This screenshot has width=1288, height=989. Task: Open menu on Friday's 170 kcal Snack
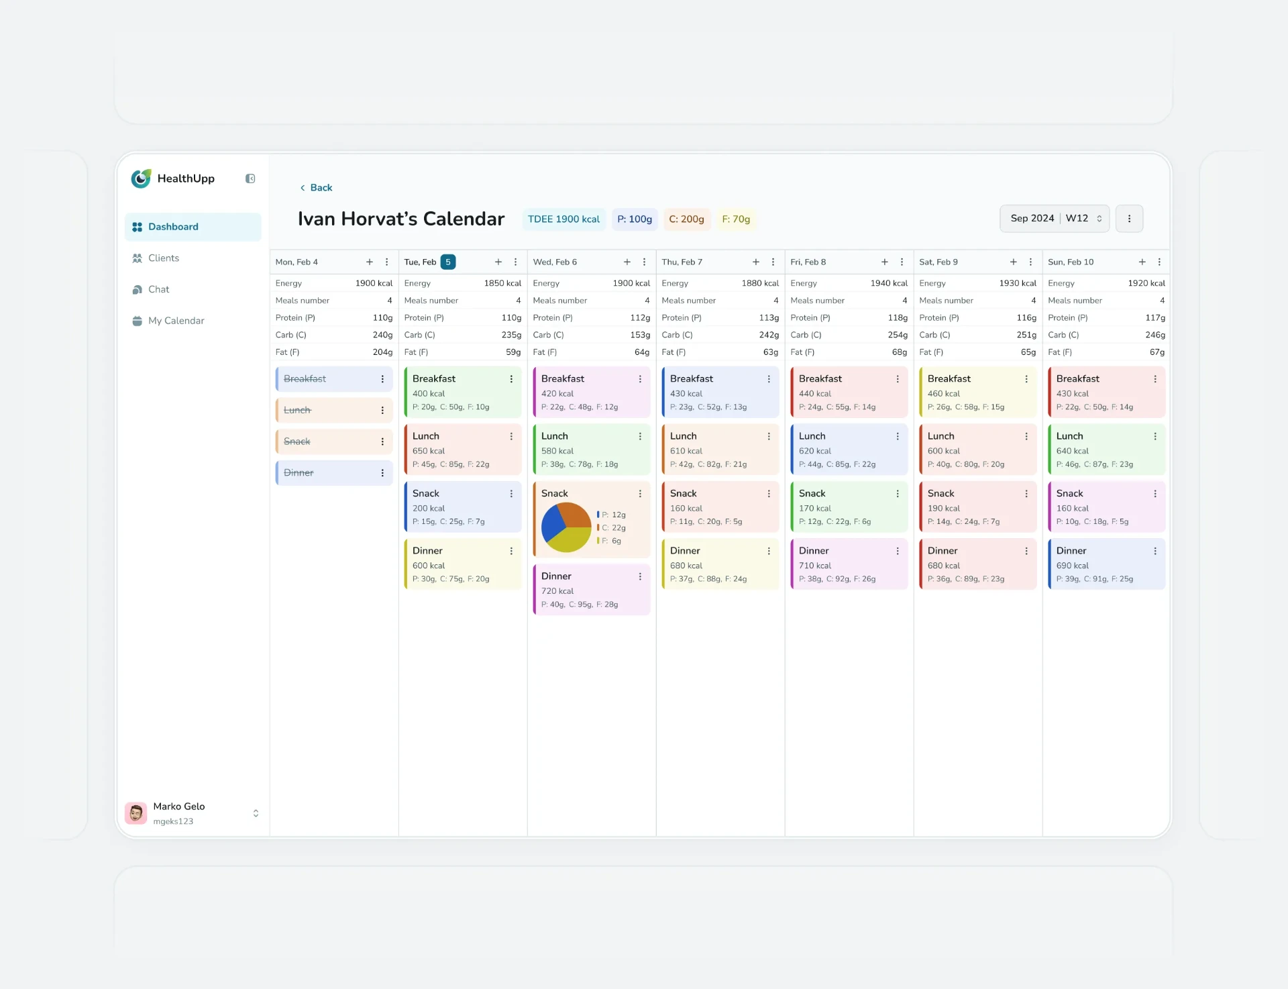pos(898,494)
